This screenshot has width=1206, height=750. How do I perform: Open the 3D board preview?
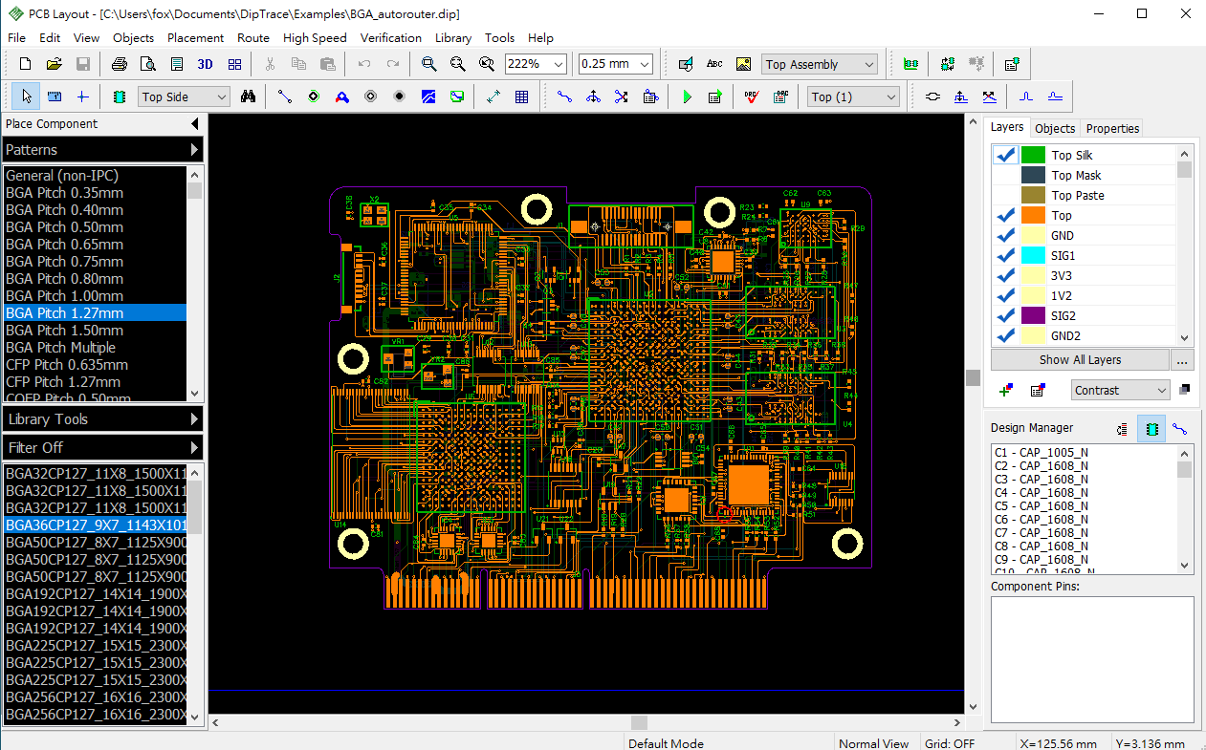[205, 63]
